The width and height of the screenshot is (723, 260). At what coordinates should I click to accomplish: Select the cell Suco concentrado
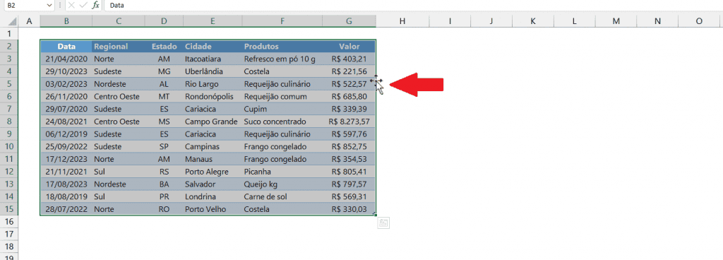[x=282, y=122]
